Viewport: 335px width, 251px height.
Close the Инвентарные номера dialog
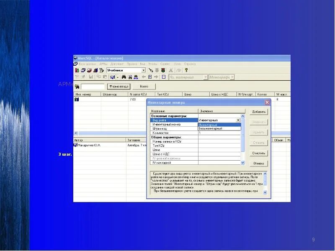(267, 102)
